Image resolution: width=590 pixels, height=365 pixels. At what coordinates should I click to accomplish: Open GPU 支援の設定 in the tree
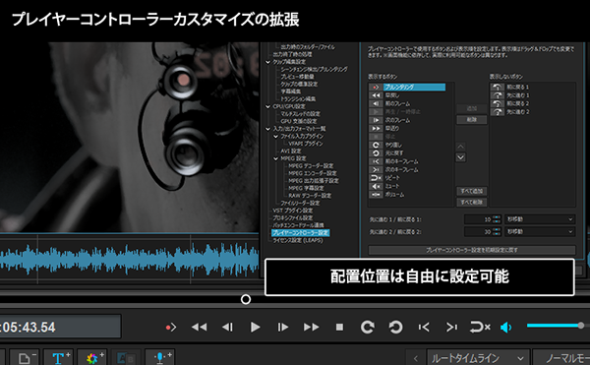pyautogui.click(x=299, y=121)
